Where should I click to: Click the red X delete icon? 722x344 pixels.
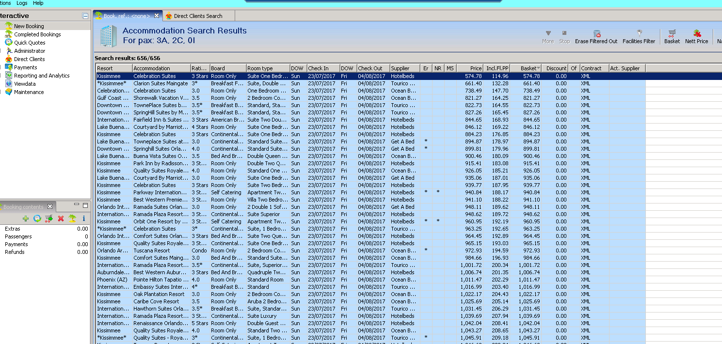pos(61,219)
